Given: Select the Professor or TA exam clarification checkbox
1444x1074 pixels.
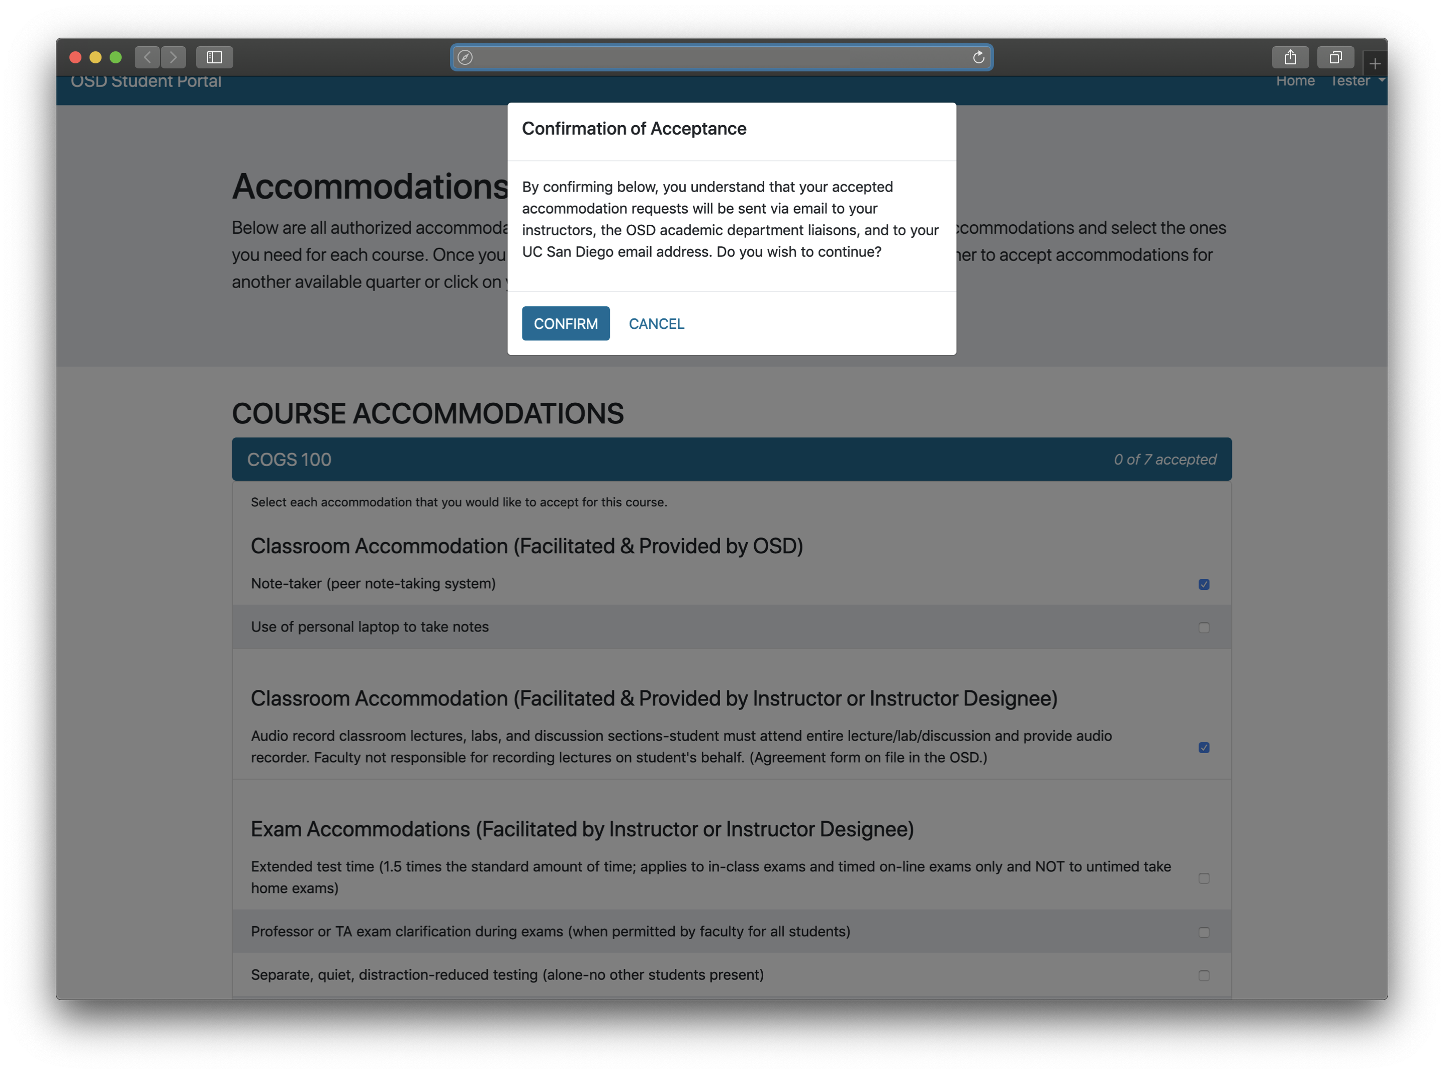Looking at the screenshot, I should [1204, 930].
